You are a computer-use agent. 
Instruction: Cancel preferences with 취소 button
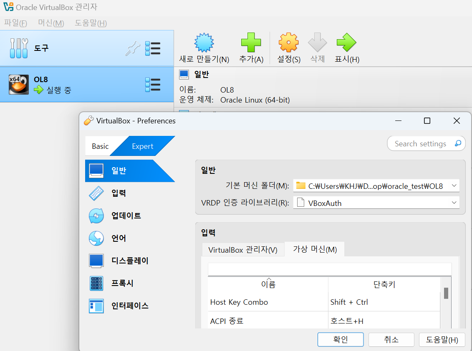(x=391, y=340)
